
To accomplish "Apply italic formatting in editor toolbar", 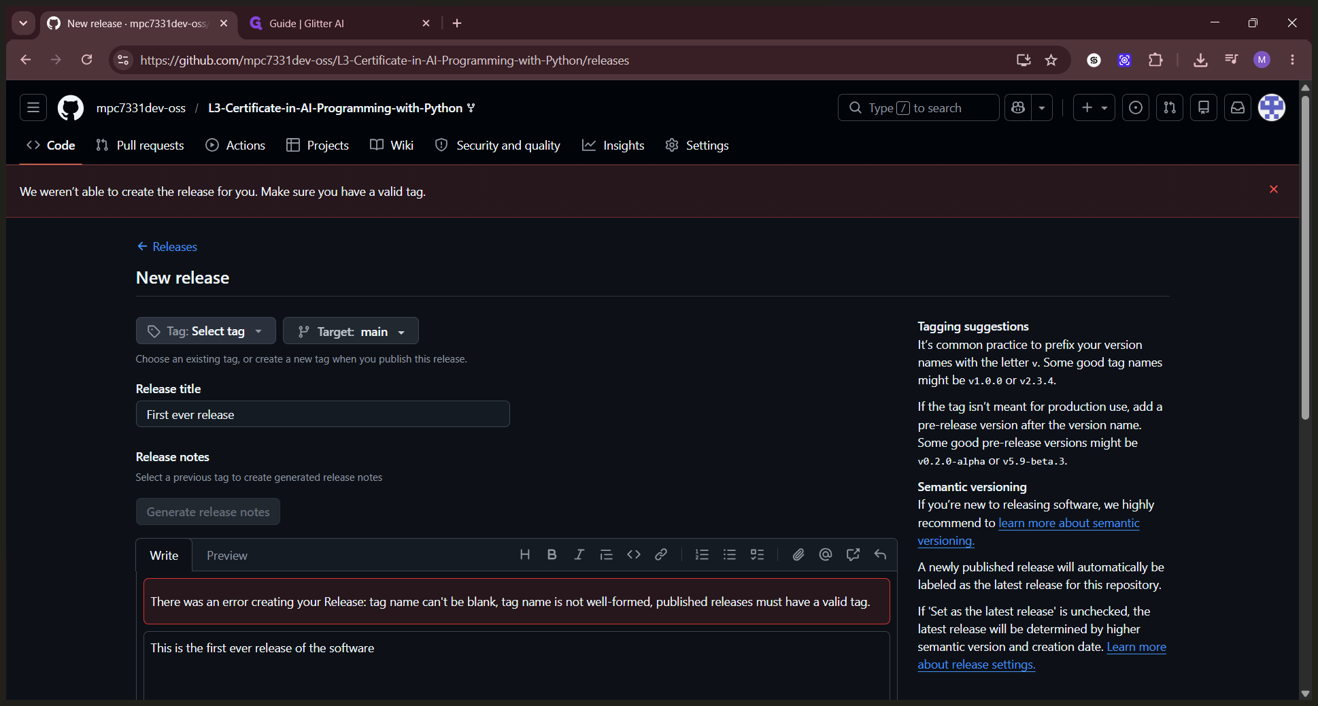I will pyautogui.click(x=579, y=554).
